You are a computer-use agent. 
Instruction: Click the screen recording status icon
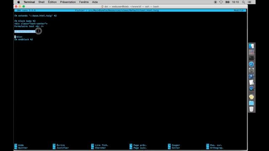[216, 2]
